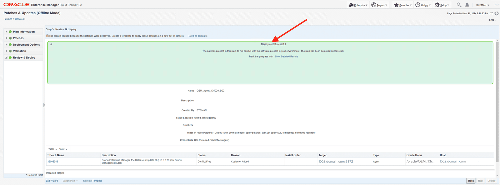Open the SYSMAN user dropdown
The image size is (500, 185).
482,5
